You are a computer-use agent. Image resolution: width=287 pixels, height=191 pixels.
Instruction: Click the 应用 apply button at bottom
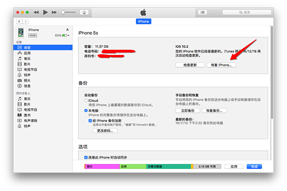click(x=234, y=167)
